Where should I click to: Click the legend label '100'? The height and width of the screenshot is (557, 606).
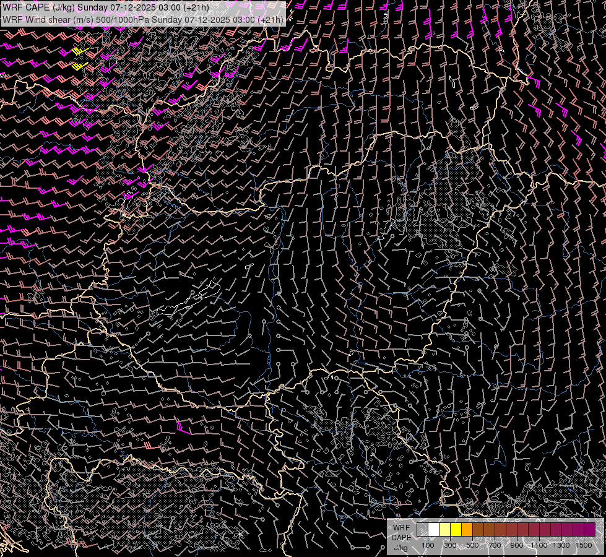pyautogui.click(x=428, y=545)
